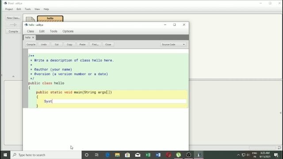
Task: Click the New Class... button
Action: coord(13,18)
